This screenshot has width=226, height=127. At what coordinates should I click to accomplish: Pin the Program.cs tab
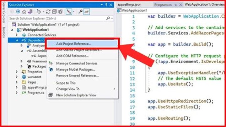(175, 5)
